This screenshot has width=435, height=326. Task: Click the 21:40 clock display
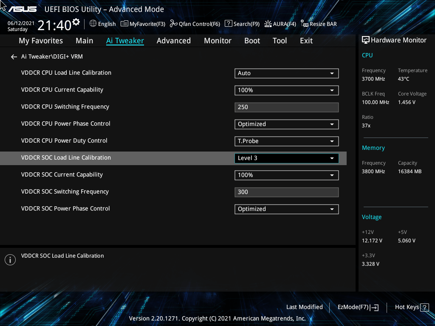(54, 25)
